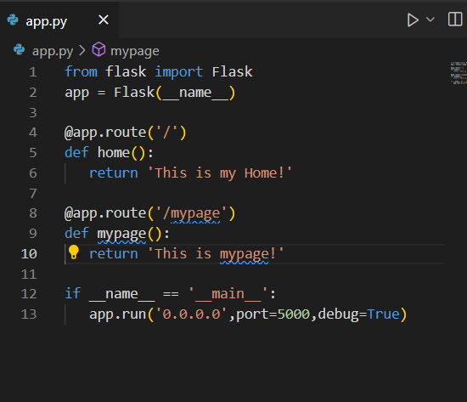Image resolution: width=467 pixels, height=402 pixels.
Task: Select the app.py editor tab
Action: 59,20
